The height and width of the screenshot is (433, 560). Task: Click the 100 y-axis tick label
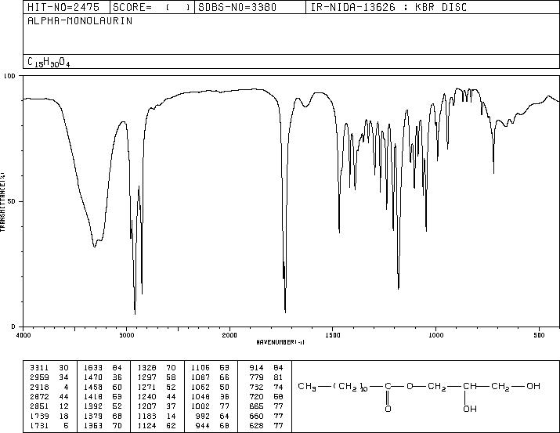tap(9, 76)
